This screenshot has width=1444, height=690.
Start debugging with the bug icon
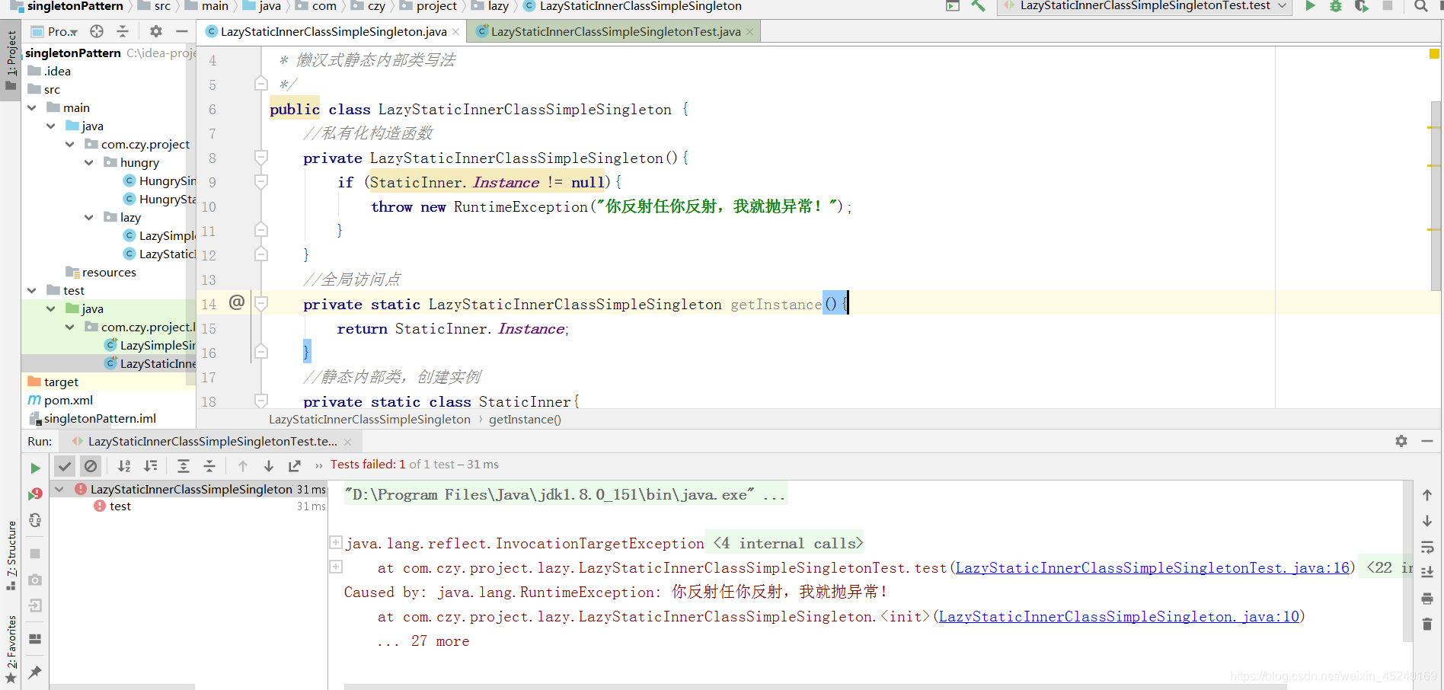pyautogui.click(x=1335, y=6)
